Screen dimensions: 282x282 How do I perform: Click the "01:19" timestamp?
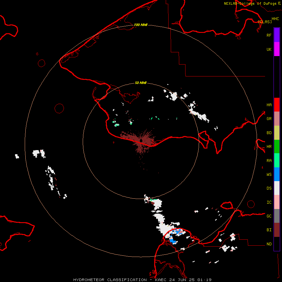(204, 280)
